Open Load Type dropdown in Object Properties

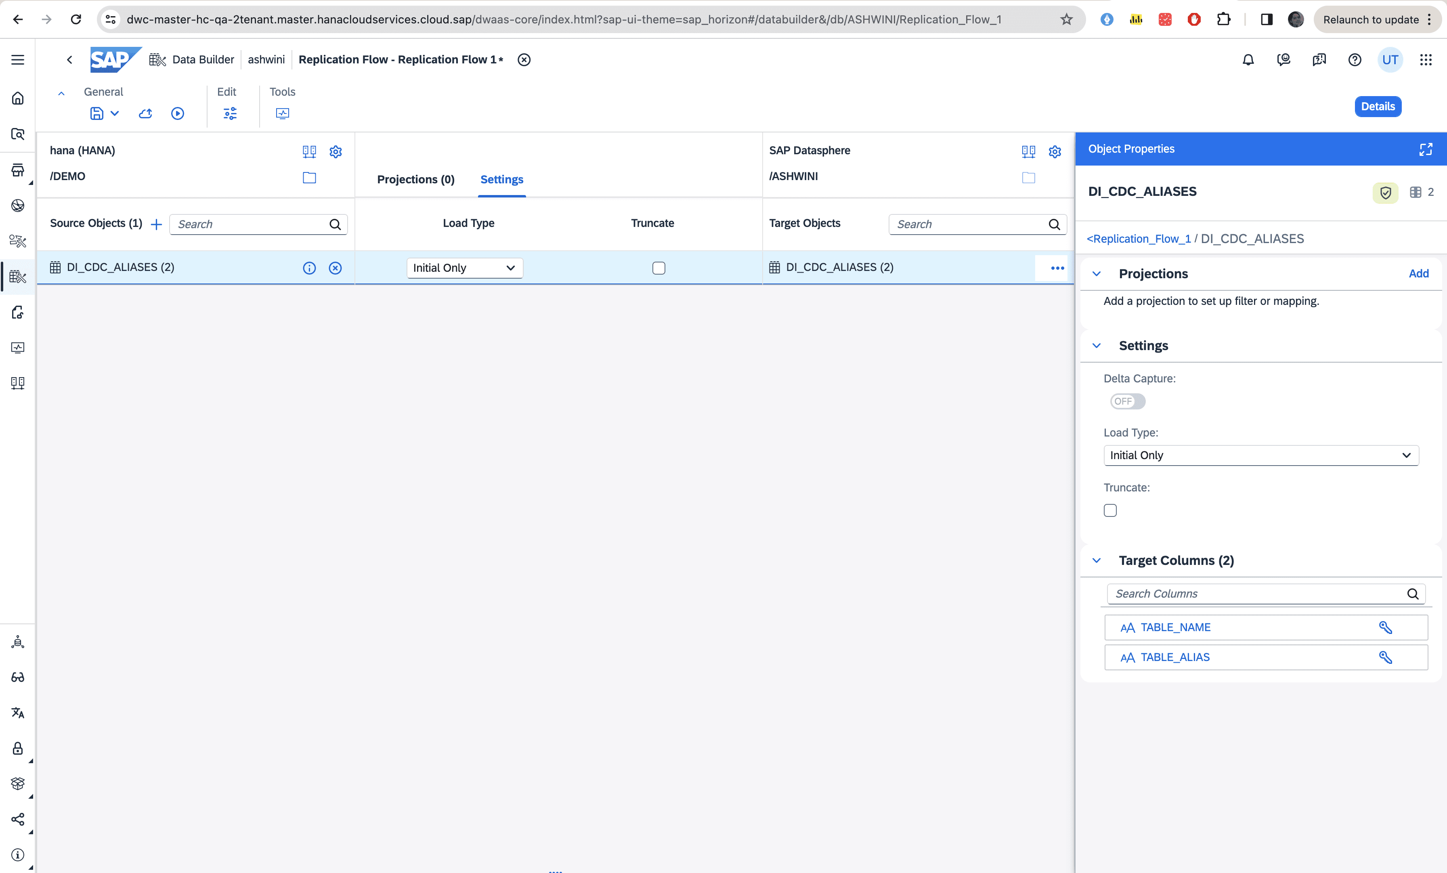coord(1261,455)
